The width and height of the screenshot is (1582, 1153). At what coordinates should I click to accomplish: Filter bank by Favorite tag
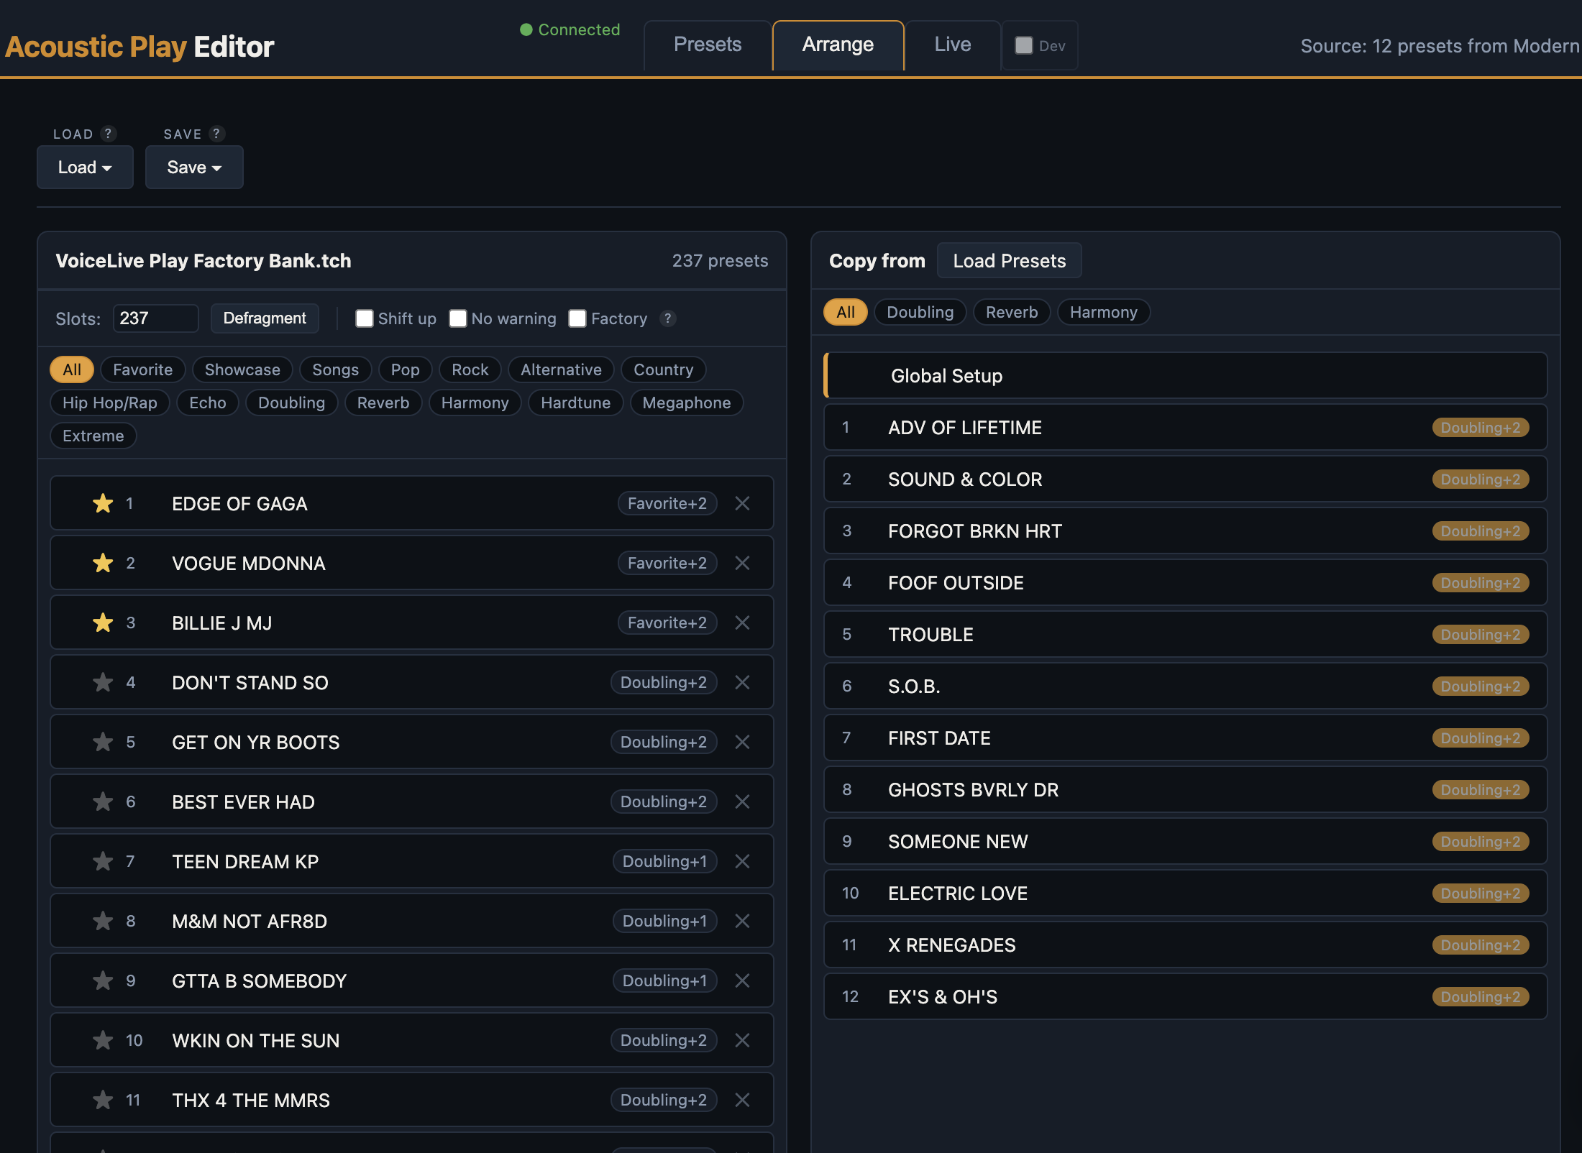(x=143, y=369)
